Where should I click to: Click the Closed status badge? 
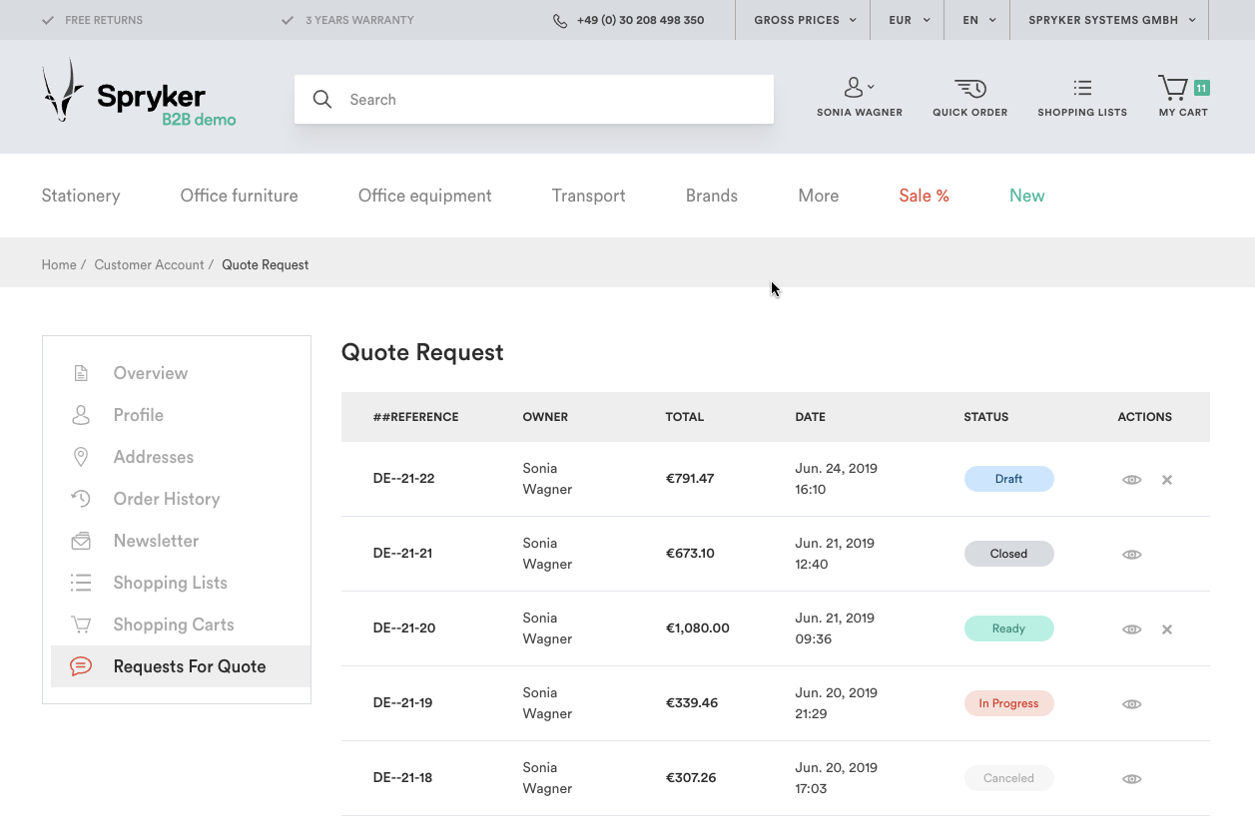click(x=1008, y=554)
